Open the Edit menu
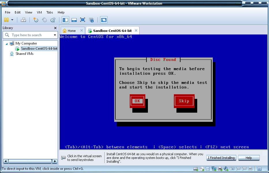 click(x=18, y=12)
